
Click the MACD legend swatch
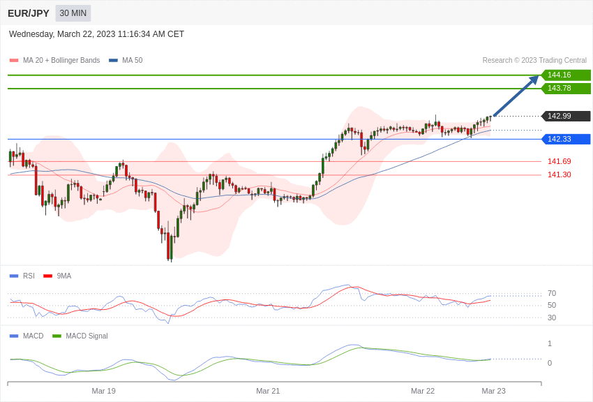tap(14, 336)
